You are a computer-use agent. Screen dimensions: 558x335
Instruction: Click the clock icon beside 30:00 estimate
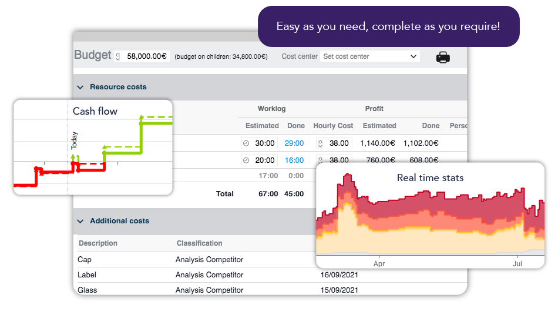point(246,143)
